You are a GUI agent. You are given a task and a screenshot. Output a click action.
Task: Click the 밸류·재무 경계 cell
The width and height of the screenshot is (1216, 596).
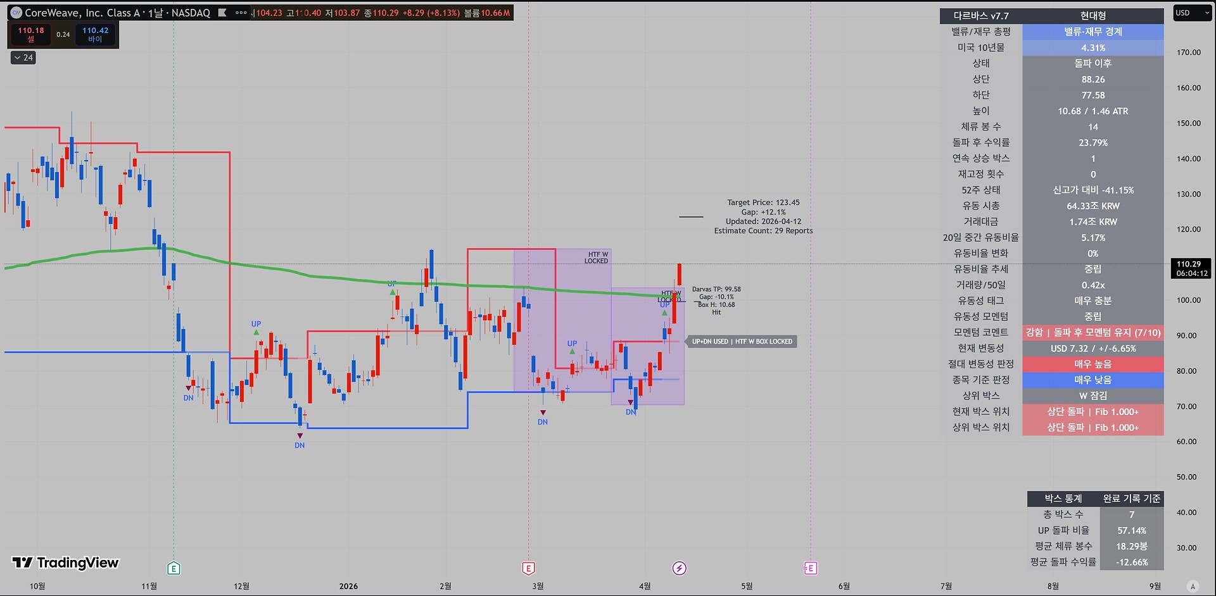pos(1093,32)
